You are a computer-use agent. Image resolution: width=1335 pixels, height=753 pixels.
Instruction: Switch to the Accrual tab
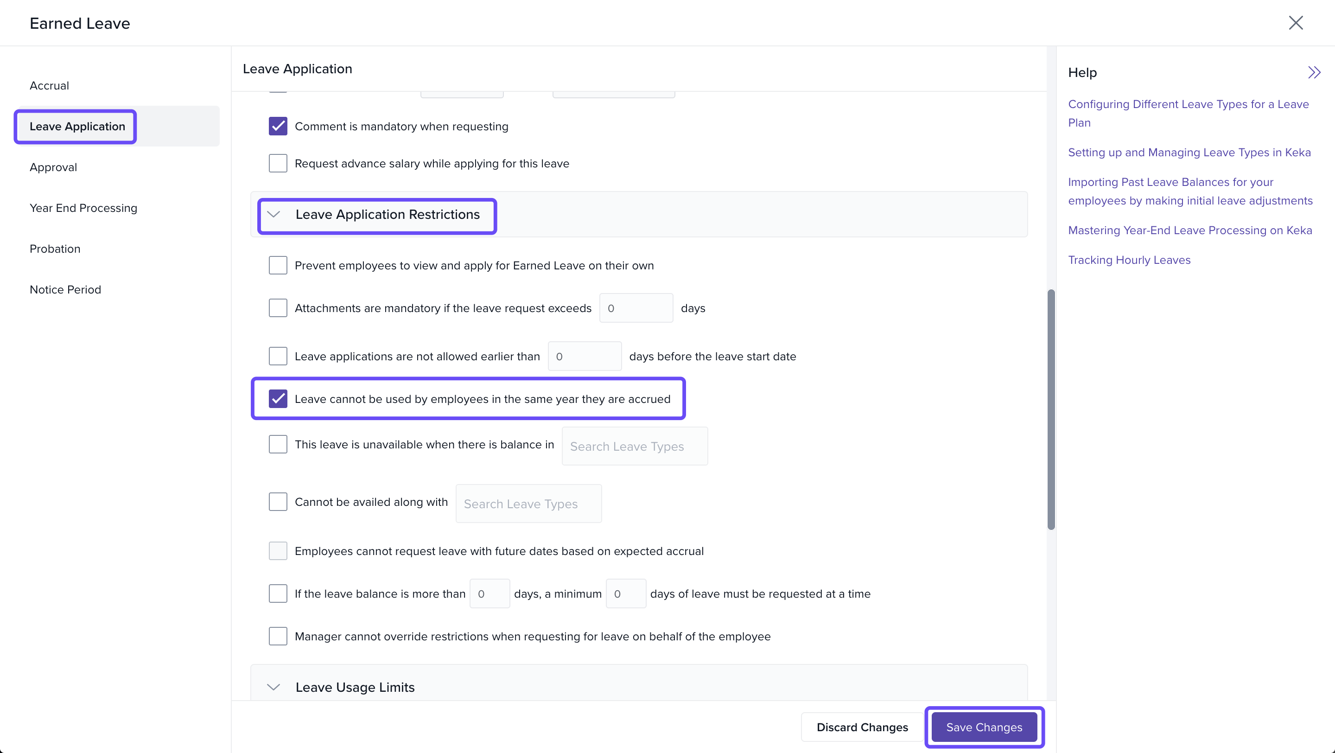point(49,85)
